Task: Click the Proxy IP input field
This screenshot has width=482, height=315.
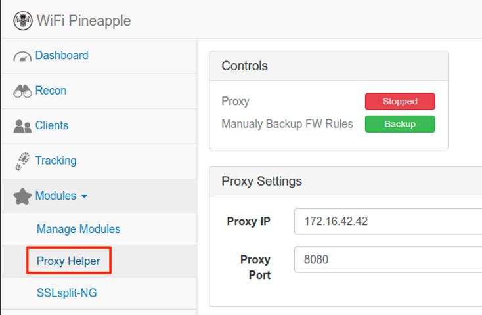Action: tap(388, 221)
